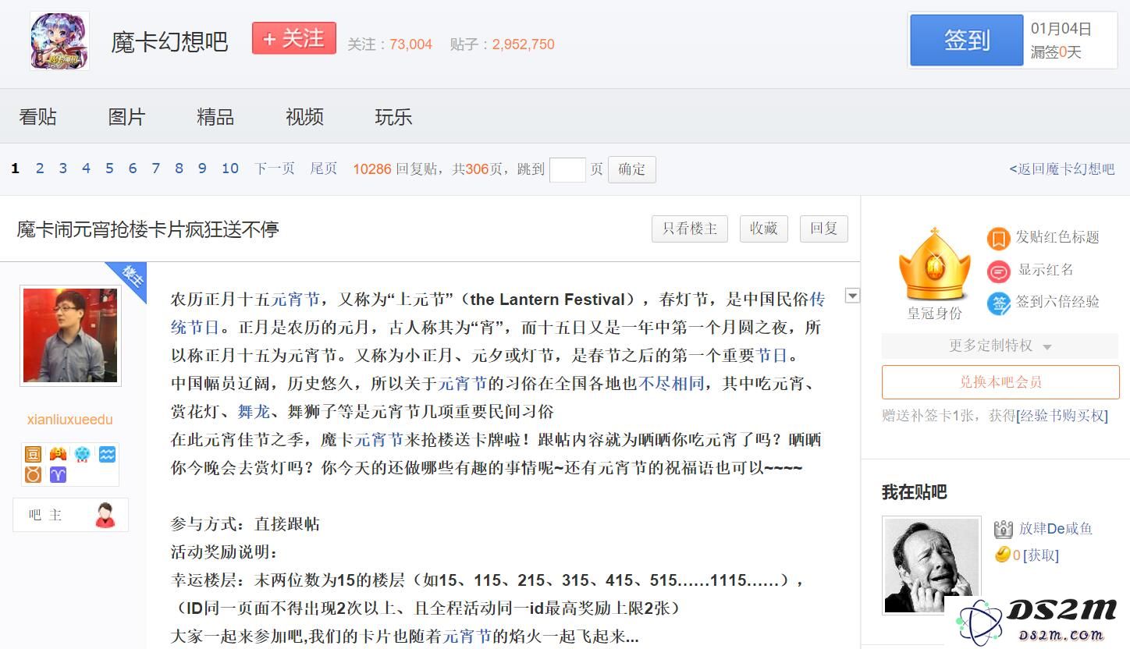
Task: Click 尾页 last page link
Action: pyautogui.click(x=324, y=168)
